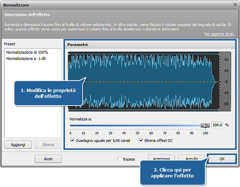The image size is (240, 187).
Task: Confirm normalization with the OK button
Action: [x=222, y=159]
